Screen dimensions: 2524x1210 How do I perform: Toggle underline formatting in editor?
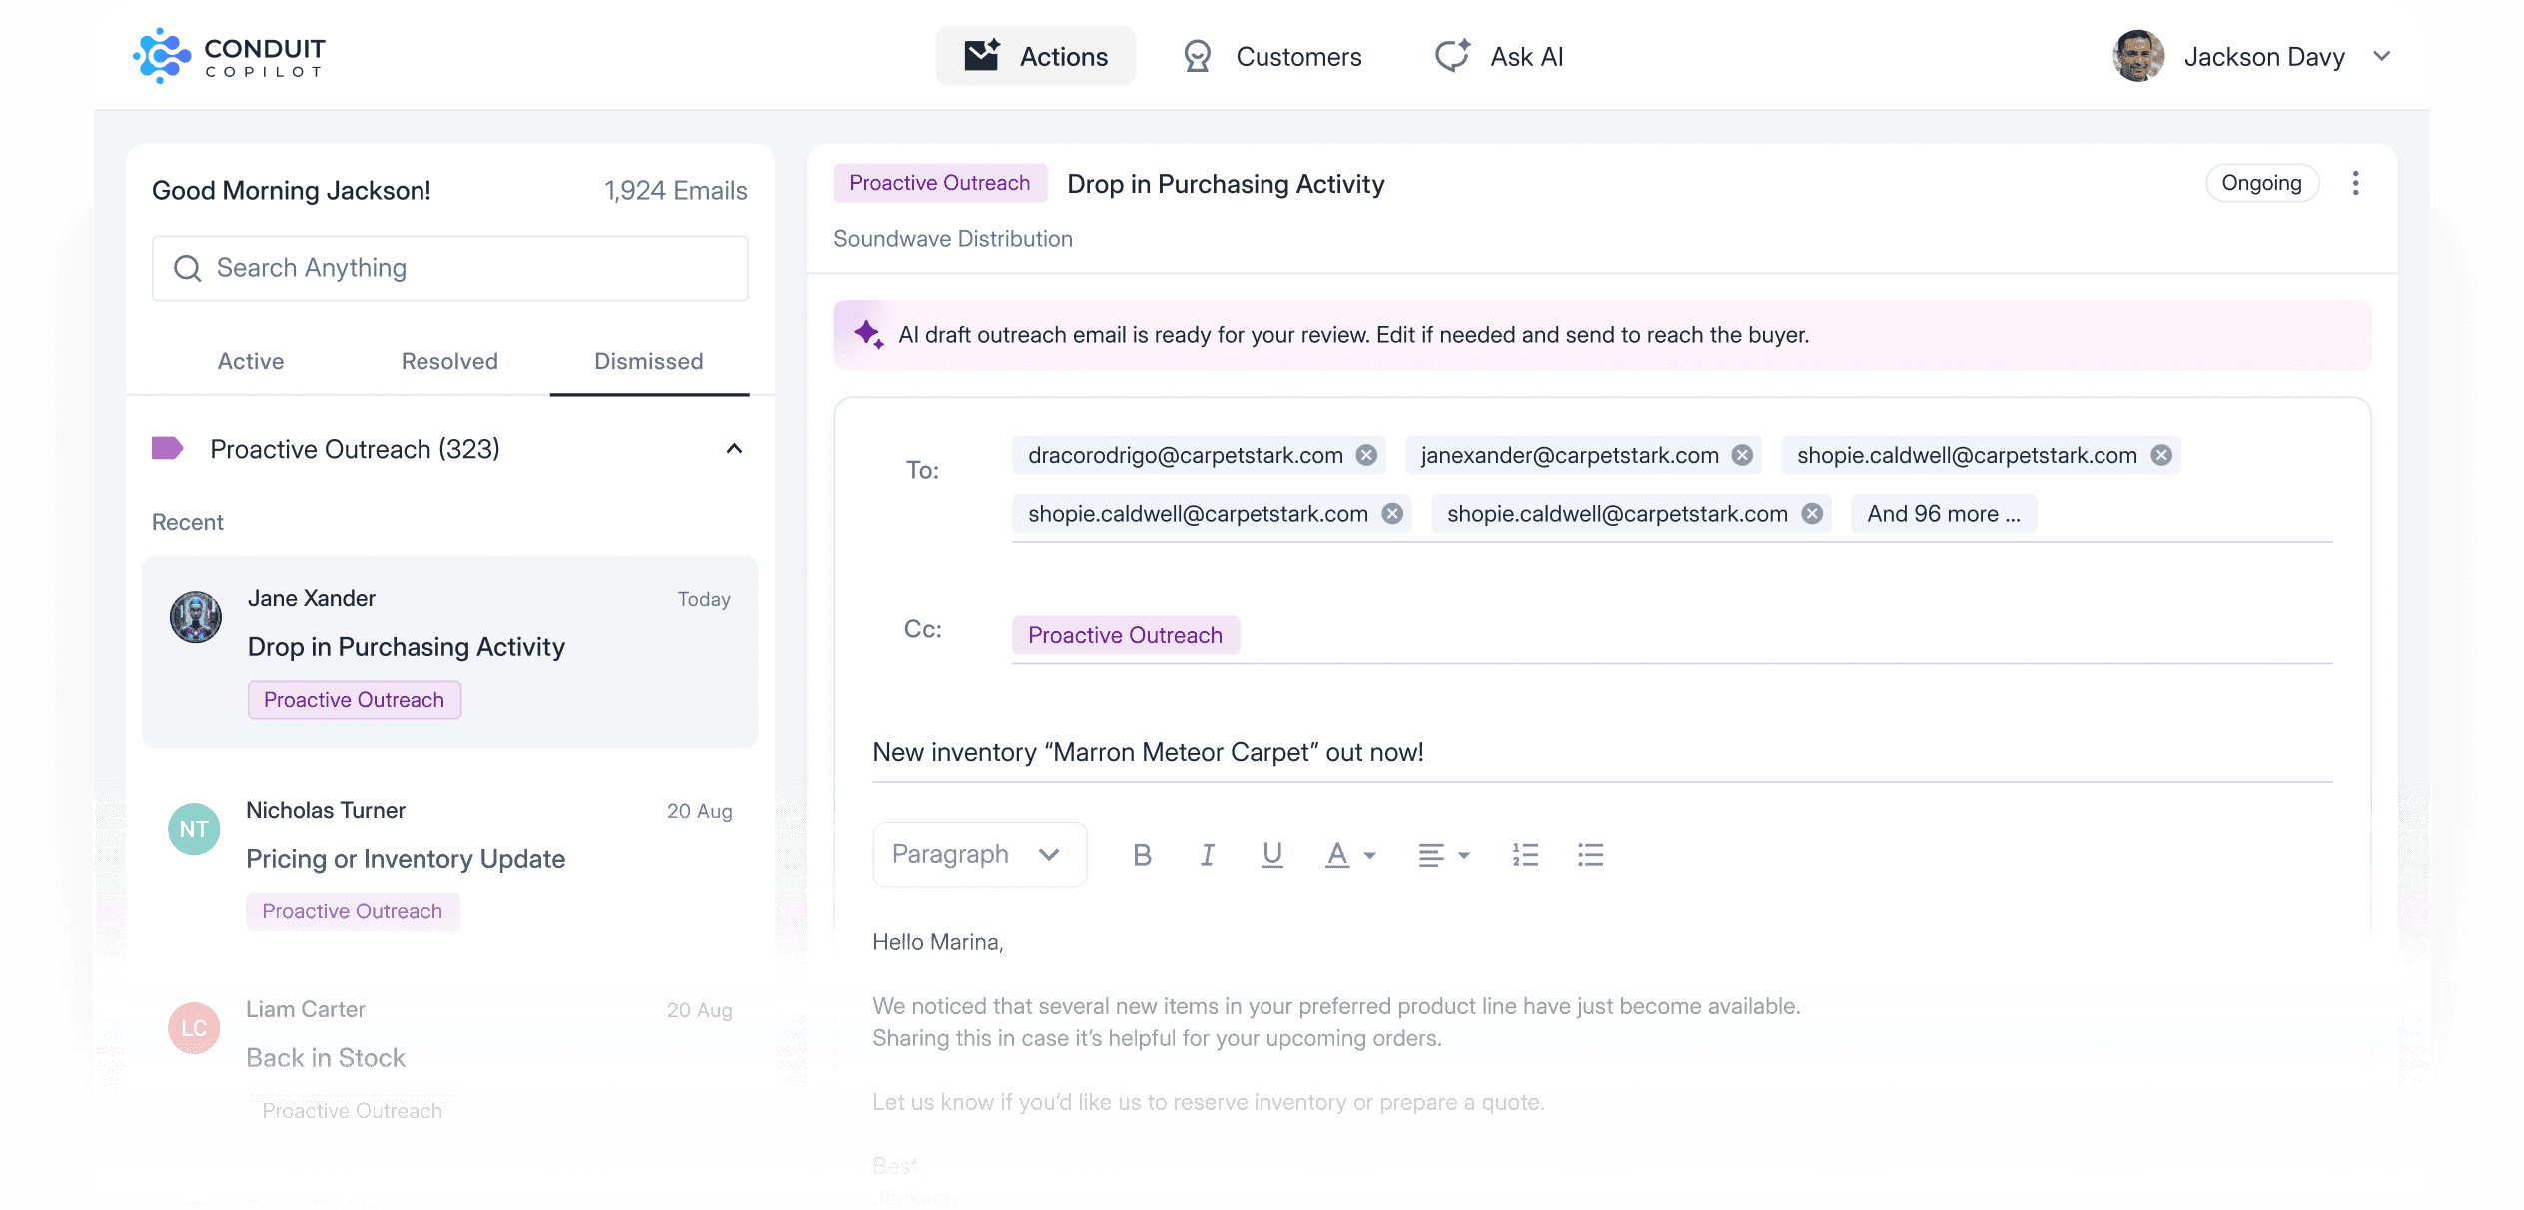click(x=1271, y=855)
